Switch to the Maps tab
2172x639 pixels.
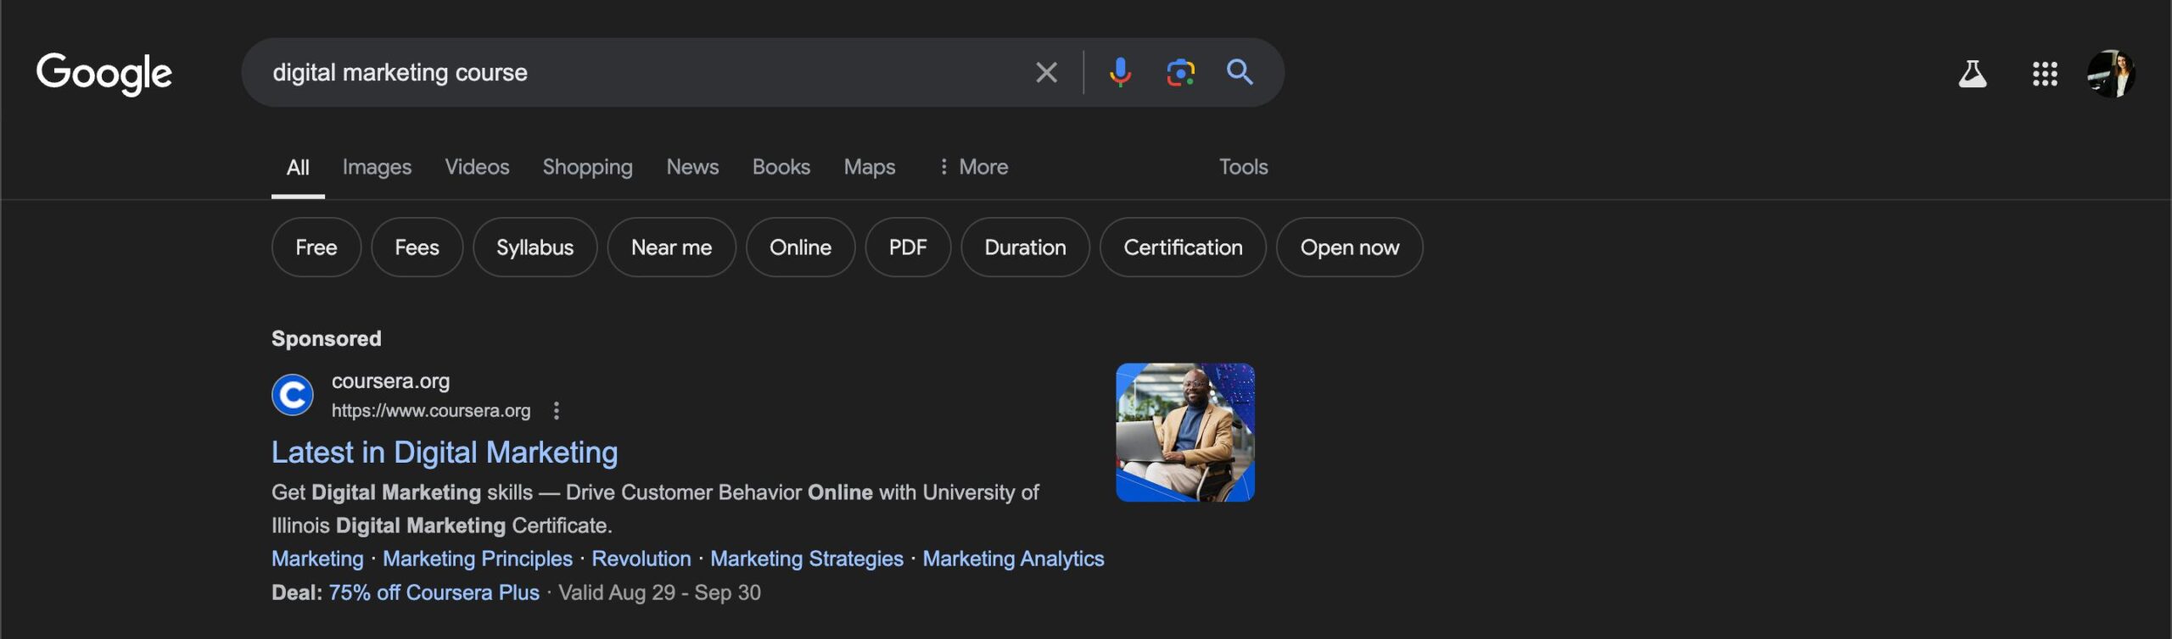[869, 168]
